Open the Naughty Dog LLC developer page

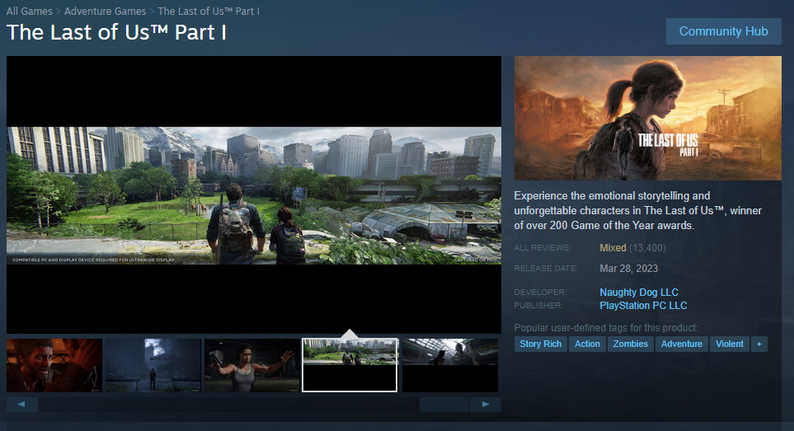click(638, 293)
